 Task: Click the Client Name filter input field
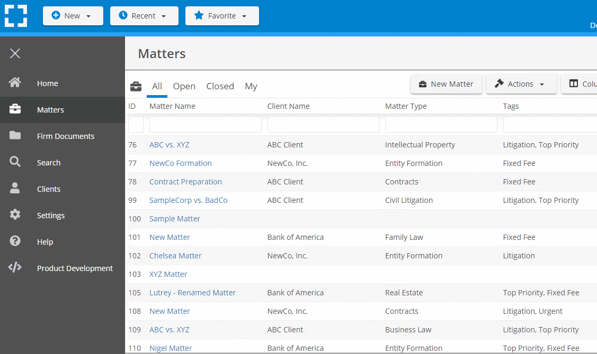coord(323,124)
